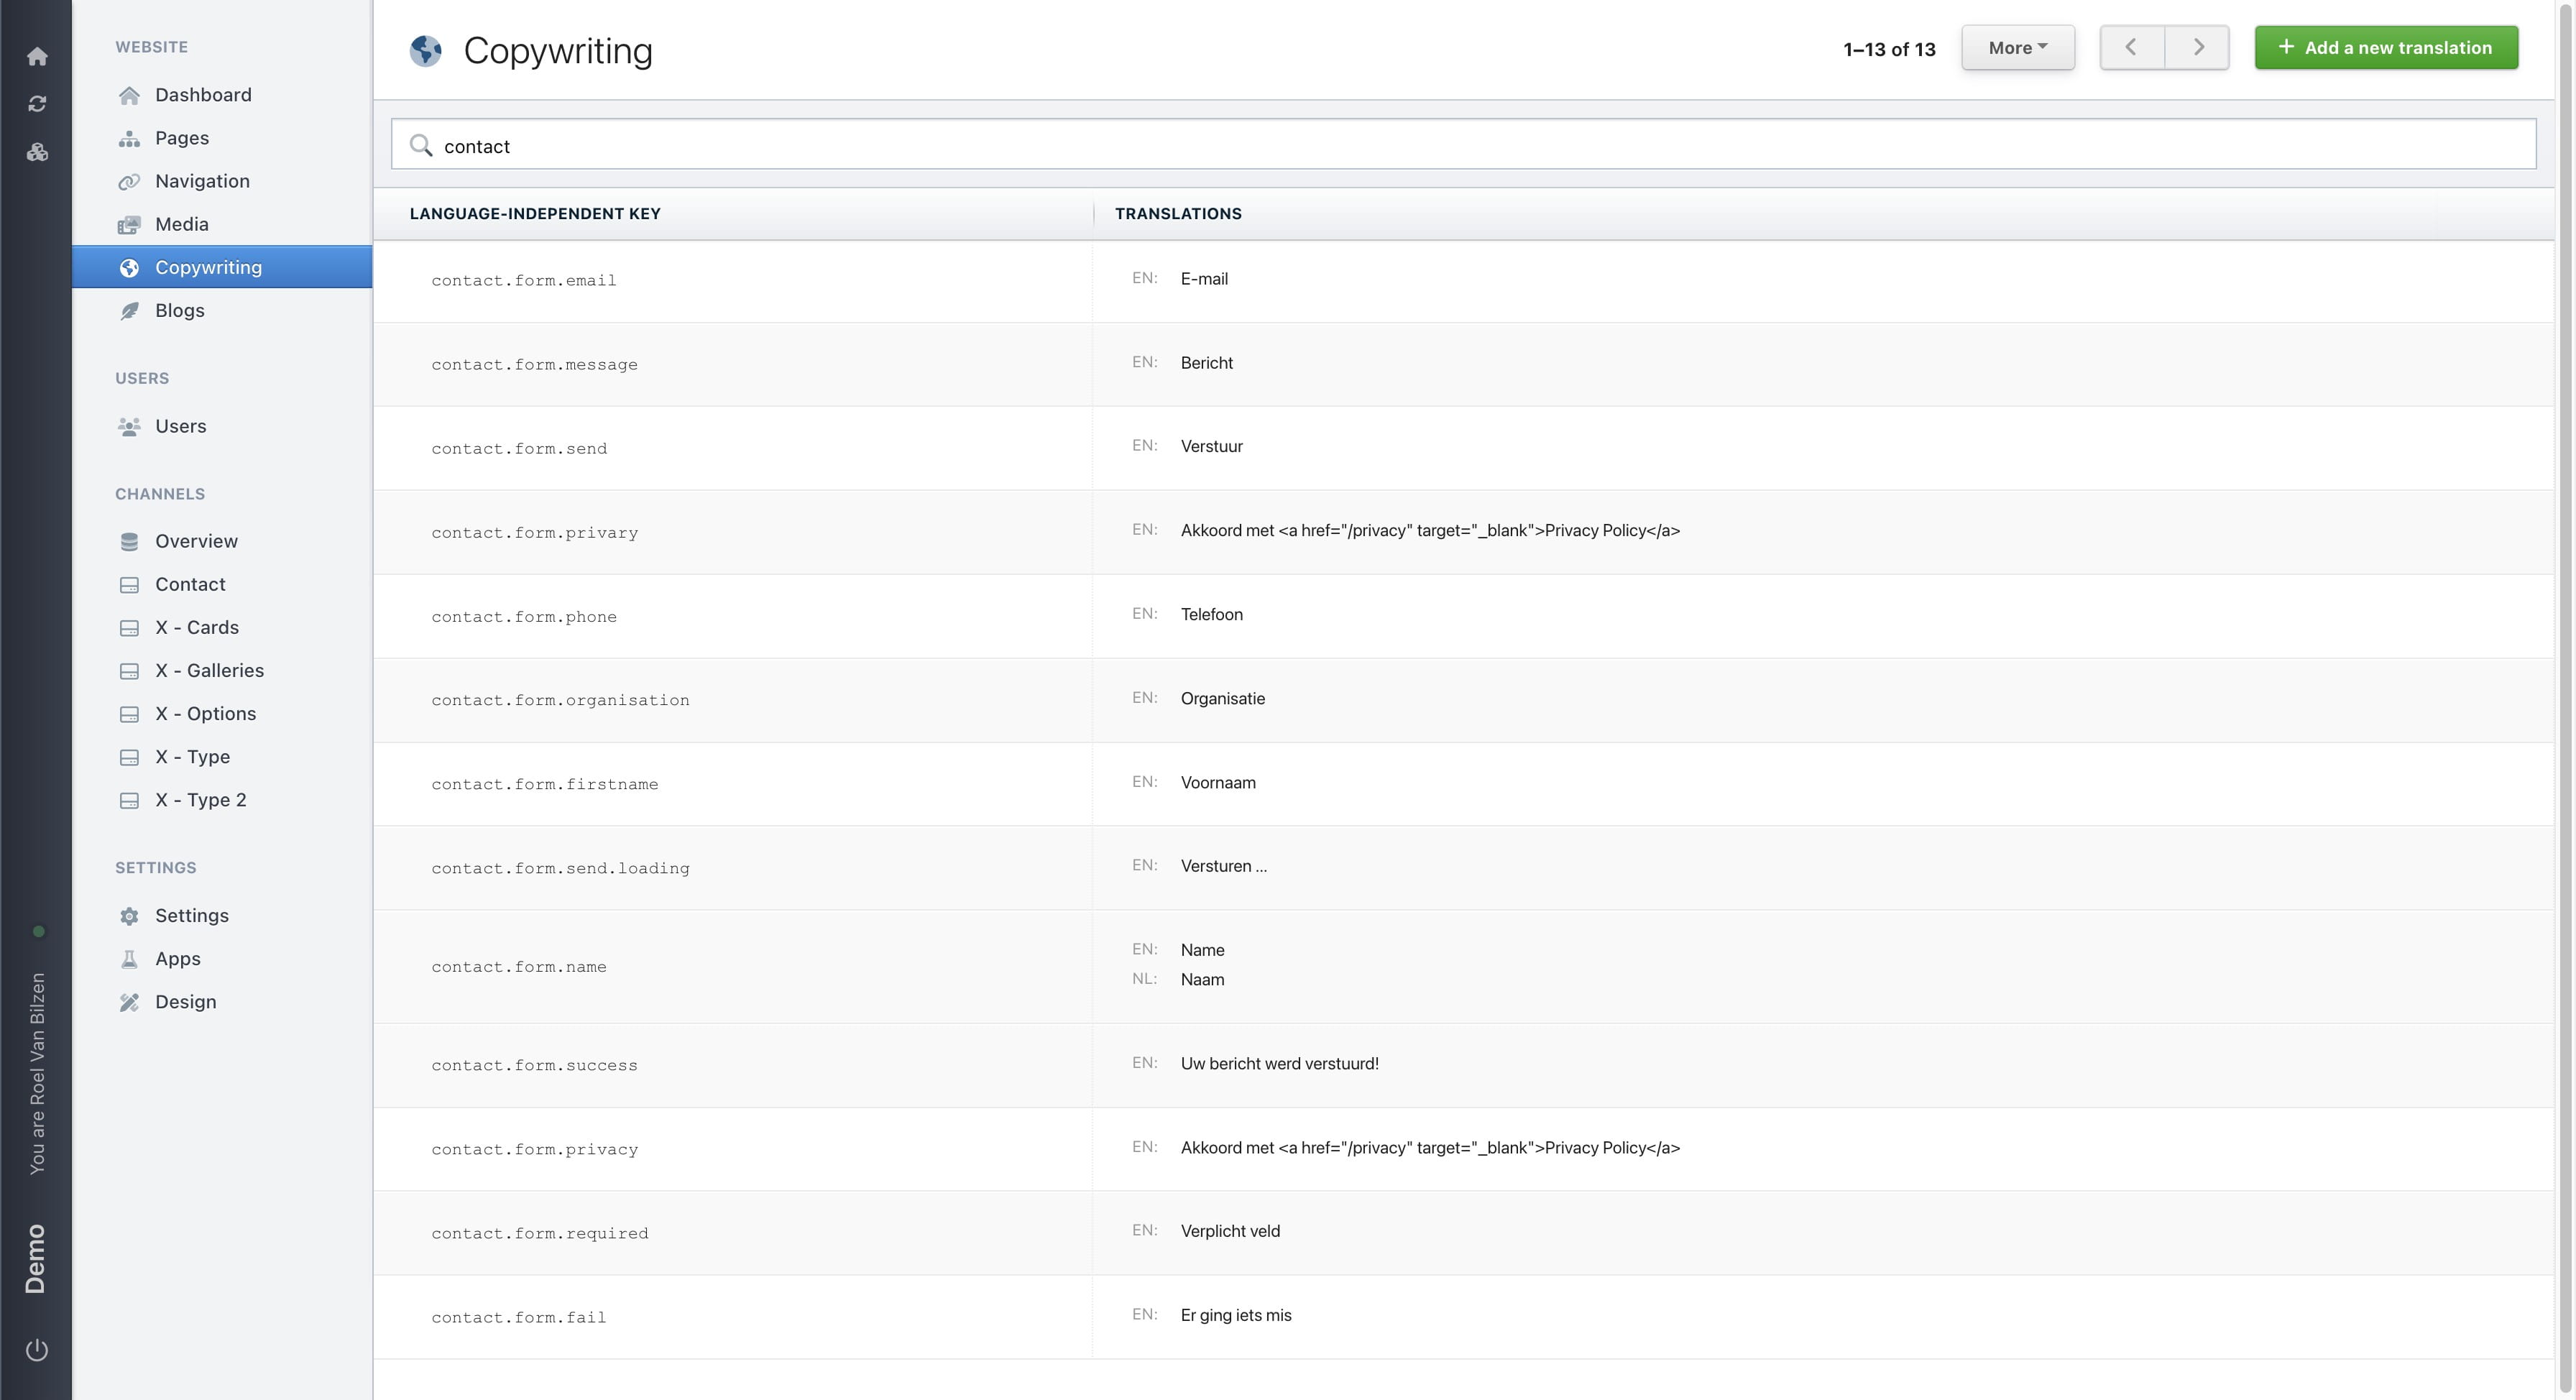
Task: Sort by Language-independent key header
Action: (x=535, y=214)
